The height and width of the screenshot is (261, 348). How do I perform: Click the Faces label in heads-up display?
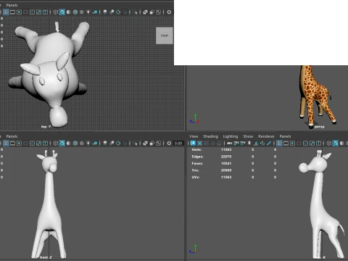[x=197, y=163]
